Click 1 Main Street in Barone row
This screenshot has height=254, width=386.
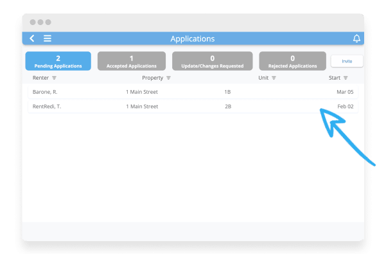142,92
